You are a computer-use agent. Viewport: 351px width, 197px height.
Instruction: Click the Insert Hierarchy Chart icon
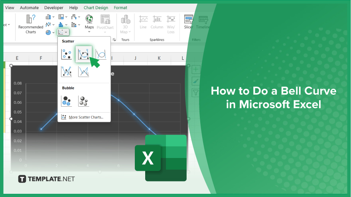pos(61,17)
